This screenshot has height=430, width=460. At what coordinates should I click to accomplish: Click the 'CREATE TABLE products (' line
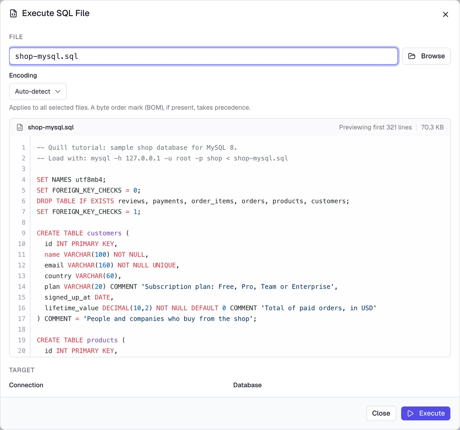[x=81, y=340]
